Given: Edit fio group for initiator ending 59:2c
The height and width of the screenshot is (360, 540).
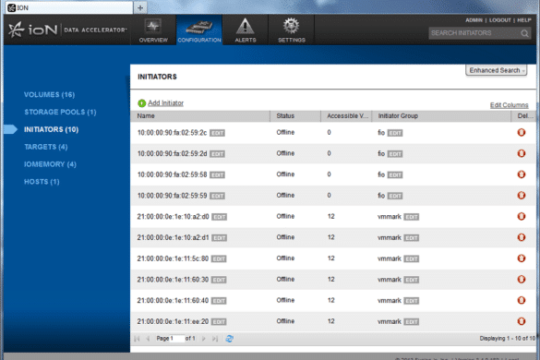Looking at the screenshot, I should (x=395, y=133).
